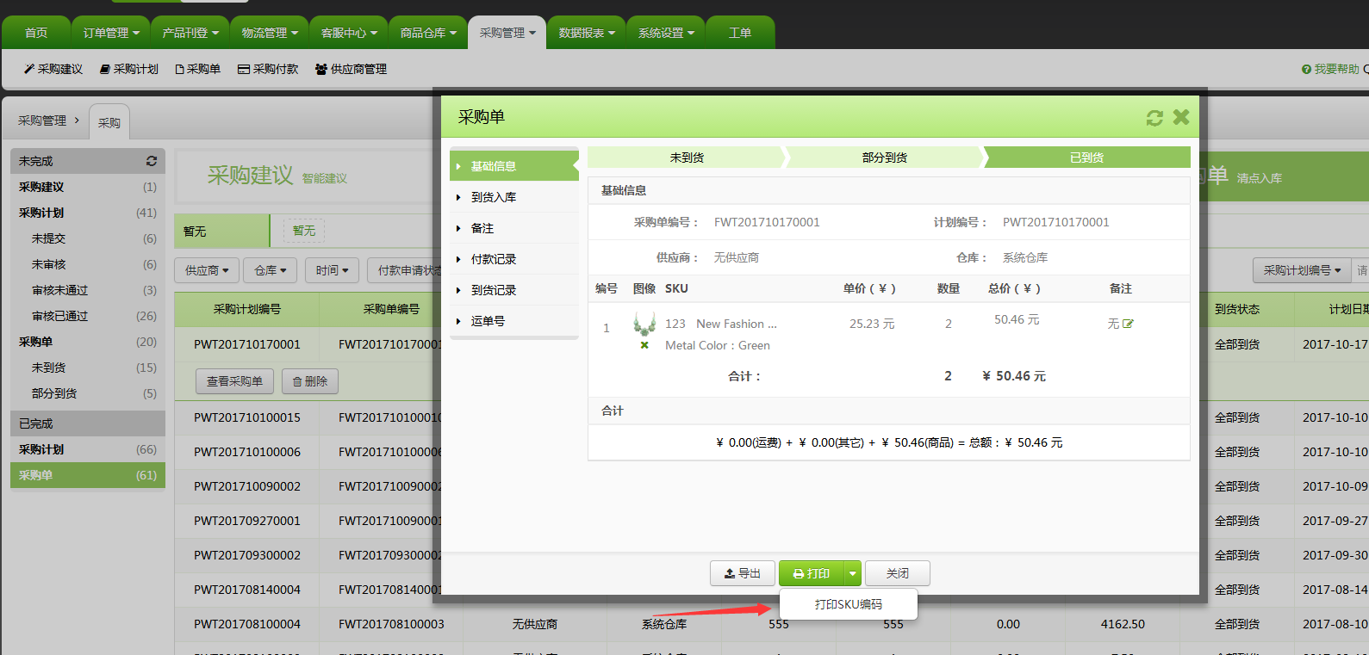Open 客服中心 menu

[x=349, y=33]
